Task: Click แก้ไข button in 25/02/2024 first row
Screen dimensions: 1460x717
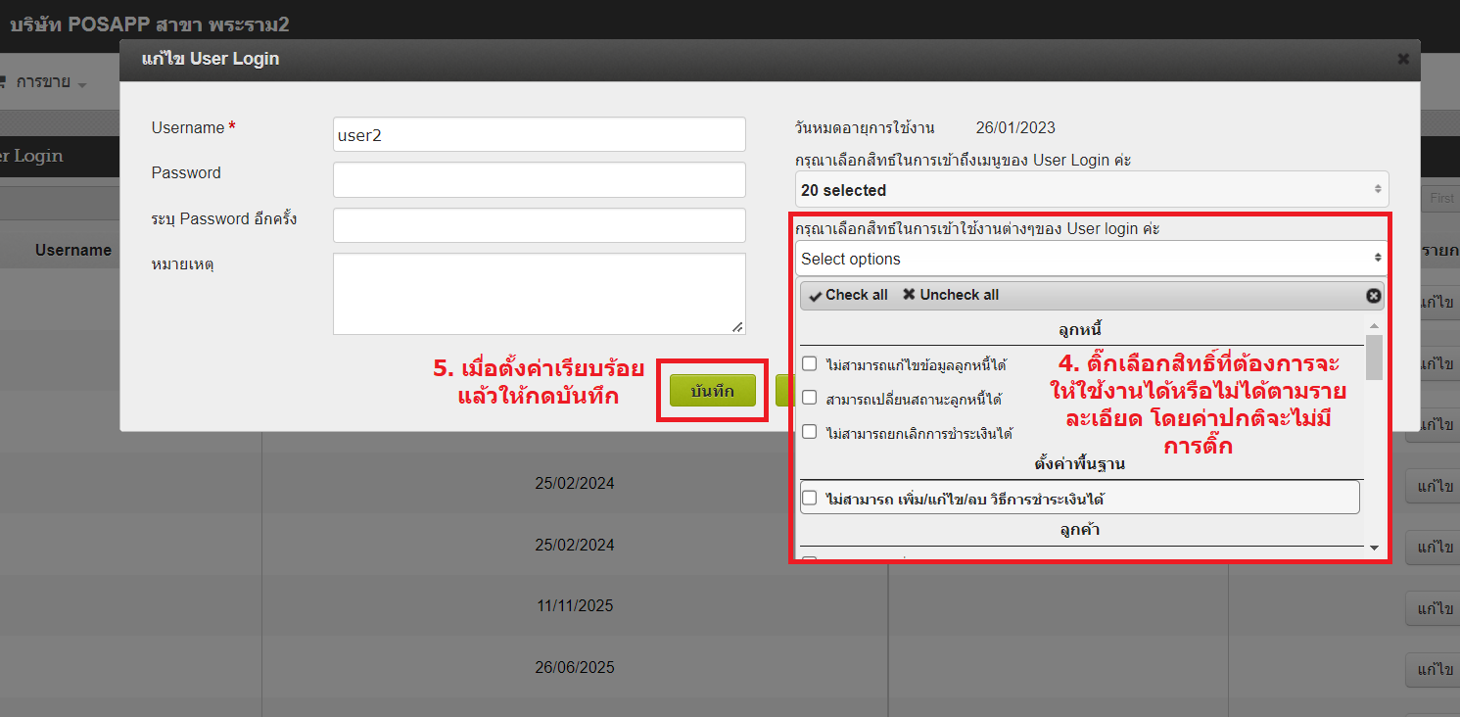Action: pyautogui.click(x=1435, y=487)
